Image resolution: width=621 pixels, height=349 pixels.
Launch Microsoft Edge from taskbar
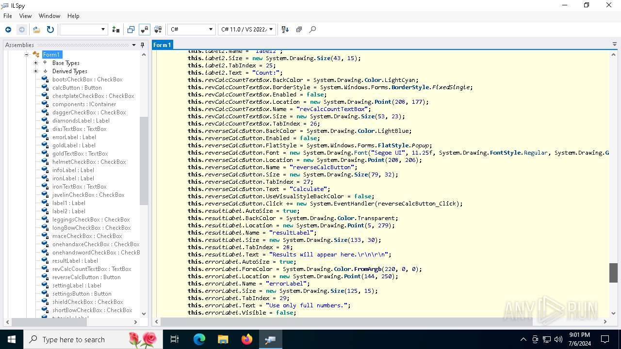pyautogui.click(x=199, y=339)
